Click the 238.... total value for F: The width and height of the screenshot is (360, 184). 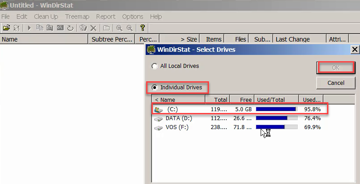(x=219, y=127)
